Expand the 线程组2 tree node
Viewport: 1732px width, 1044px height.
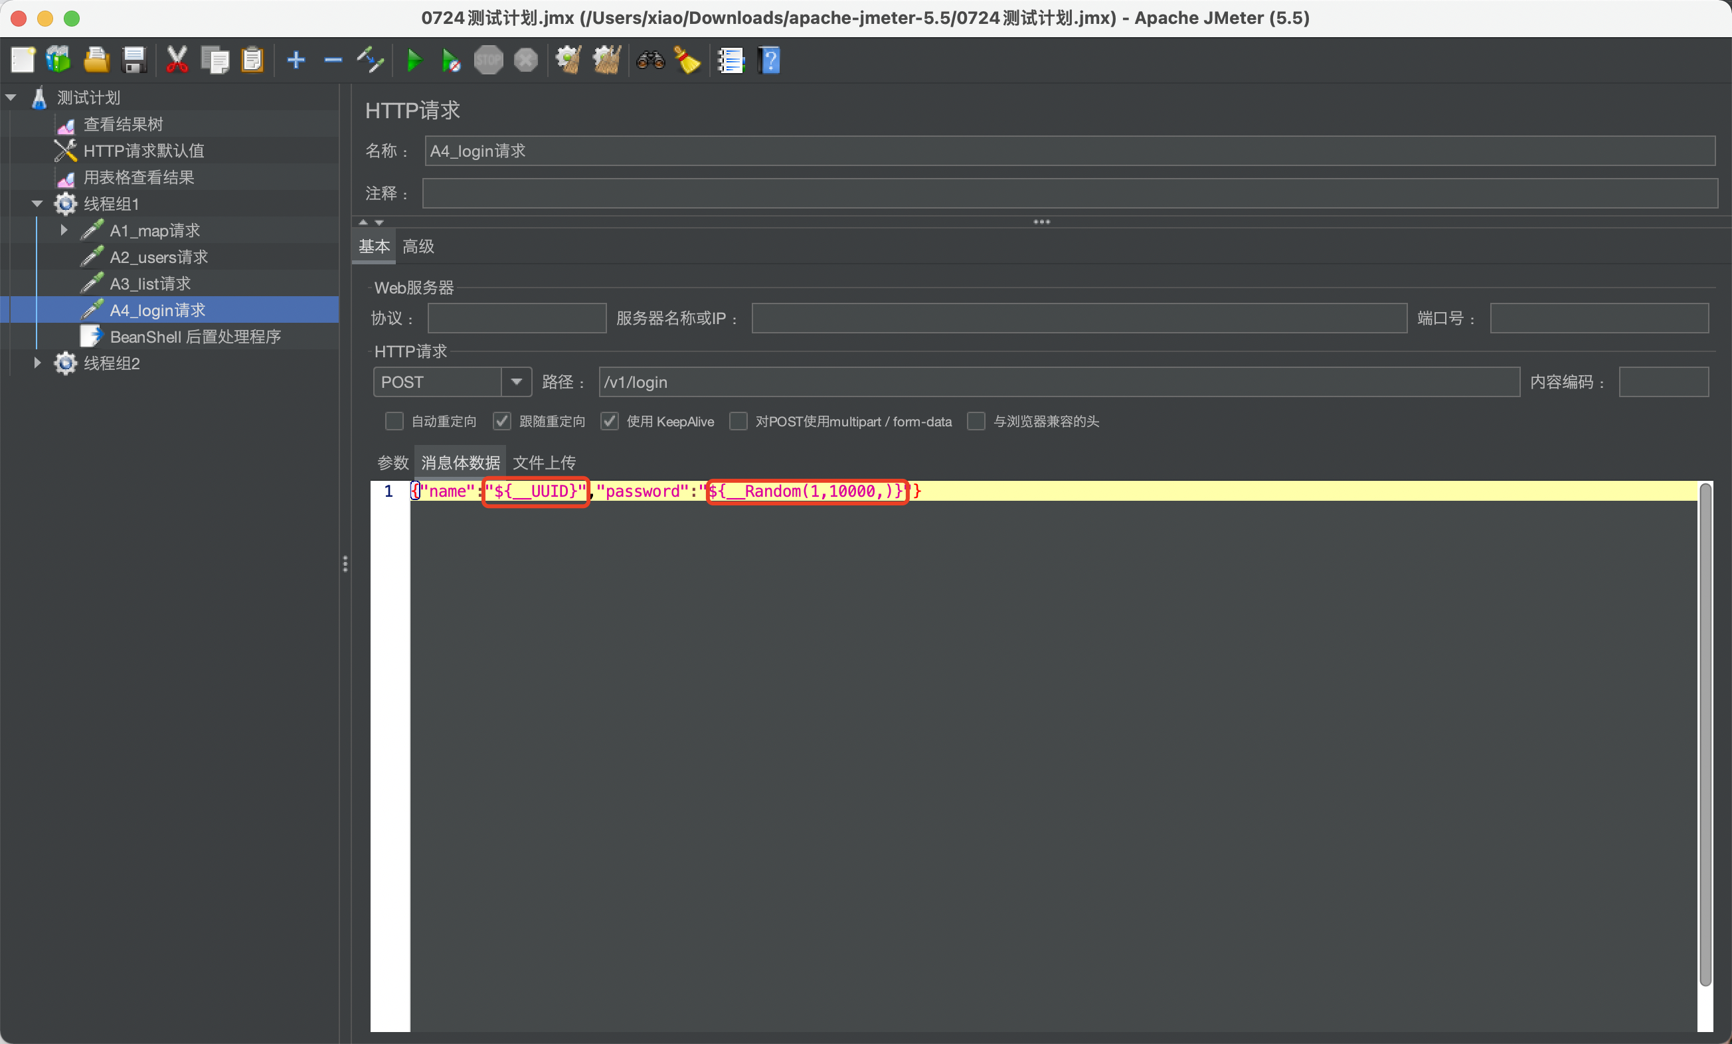37,363
